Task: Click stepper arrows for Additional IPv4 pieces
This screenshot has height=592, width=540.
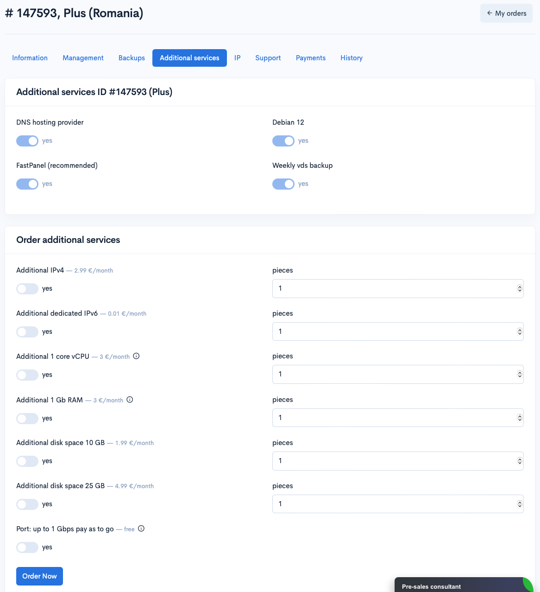Action: tap(520, 288)
